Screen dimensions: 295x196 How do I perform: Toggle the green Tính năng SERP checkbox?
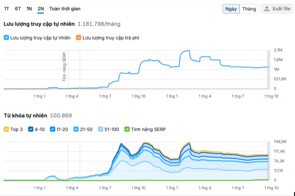click(x=127, y=129)
